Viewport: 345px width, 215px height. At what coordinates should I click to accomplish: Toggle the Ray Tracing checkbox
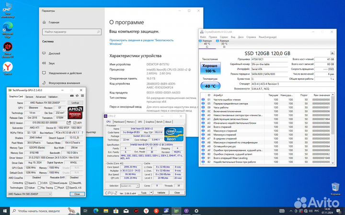(x=39, y=188)
